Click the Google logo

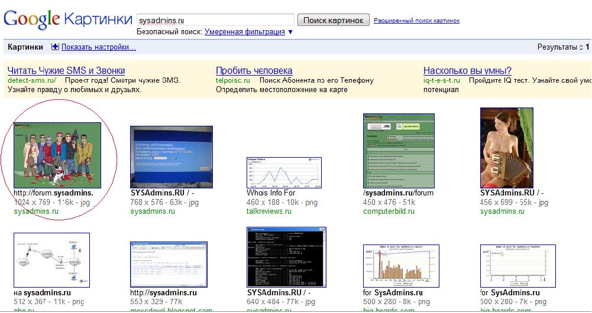[31, 19]
